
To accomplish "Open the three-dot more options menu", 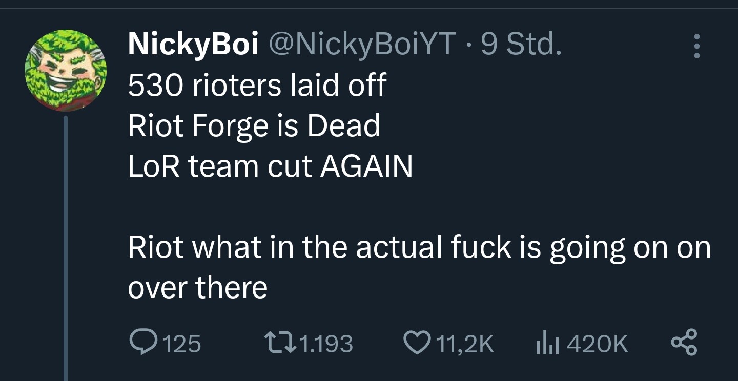I will [696, 47].
